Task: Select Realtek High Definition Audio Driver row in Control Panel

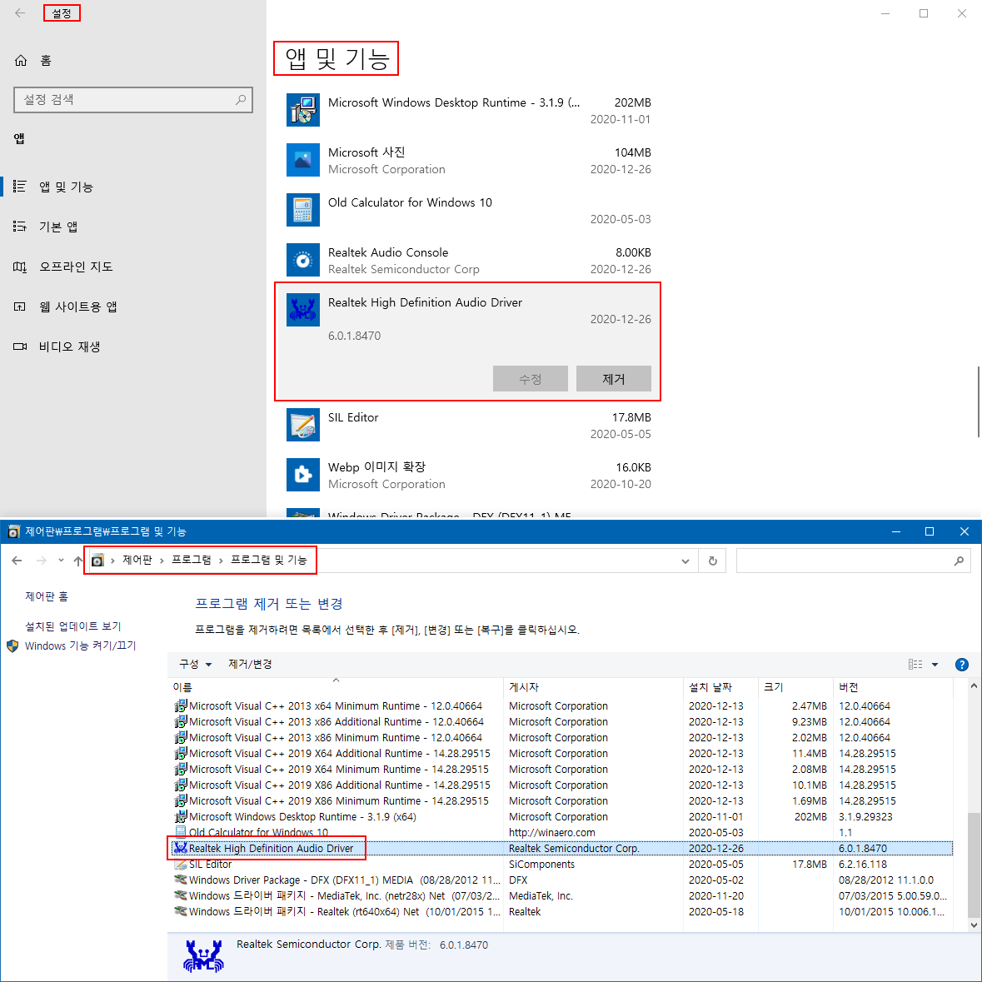Action: pos(561,848)
